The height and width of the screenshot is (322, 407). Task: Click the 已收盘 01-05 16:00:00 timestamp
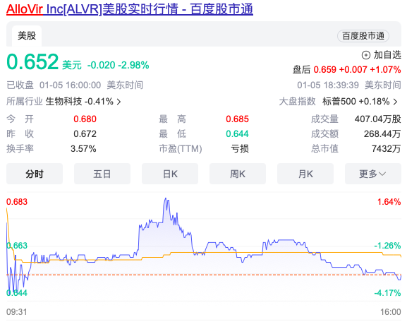pyautogui.click(x=54, y=85)
